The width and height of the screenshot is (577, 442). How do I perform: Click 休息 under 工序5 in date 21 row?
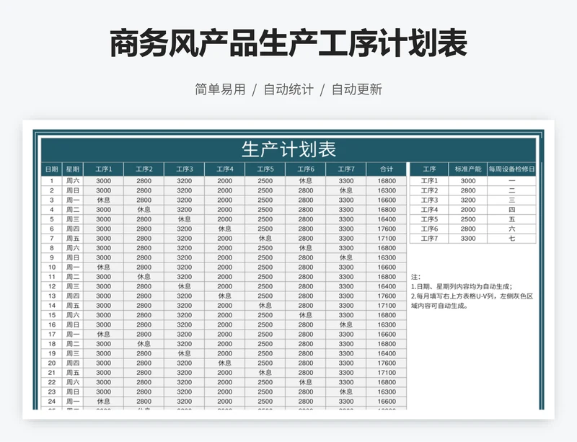(265, 373)
